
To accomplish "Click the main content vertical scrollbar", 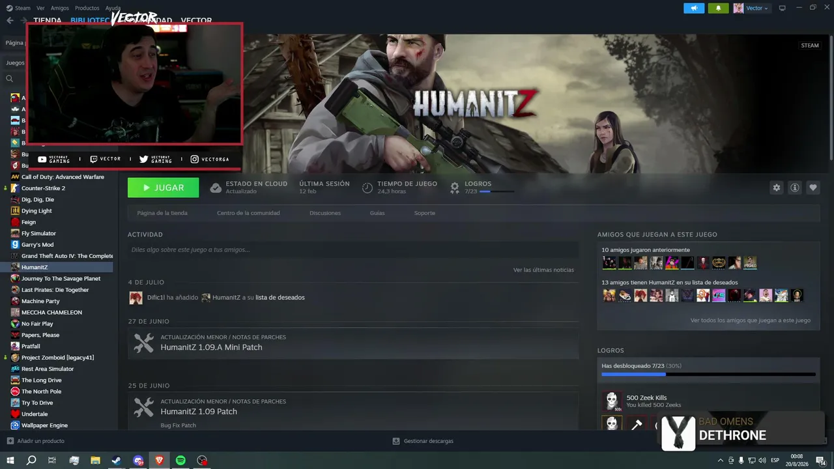I will pos(831,98).
